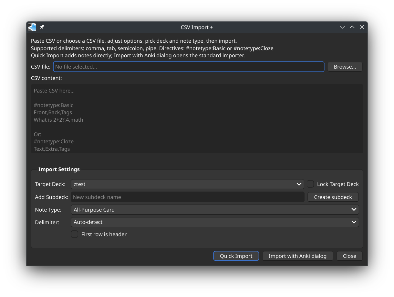The width and height of the screenshot is (394, 297).
Task: Choose Import with Anki dialog
Action: click(x=297, y=256)
